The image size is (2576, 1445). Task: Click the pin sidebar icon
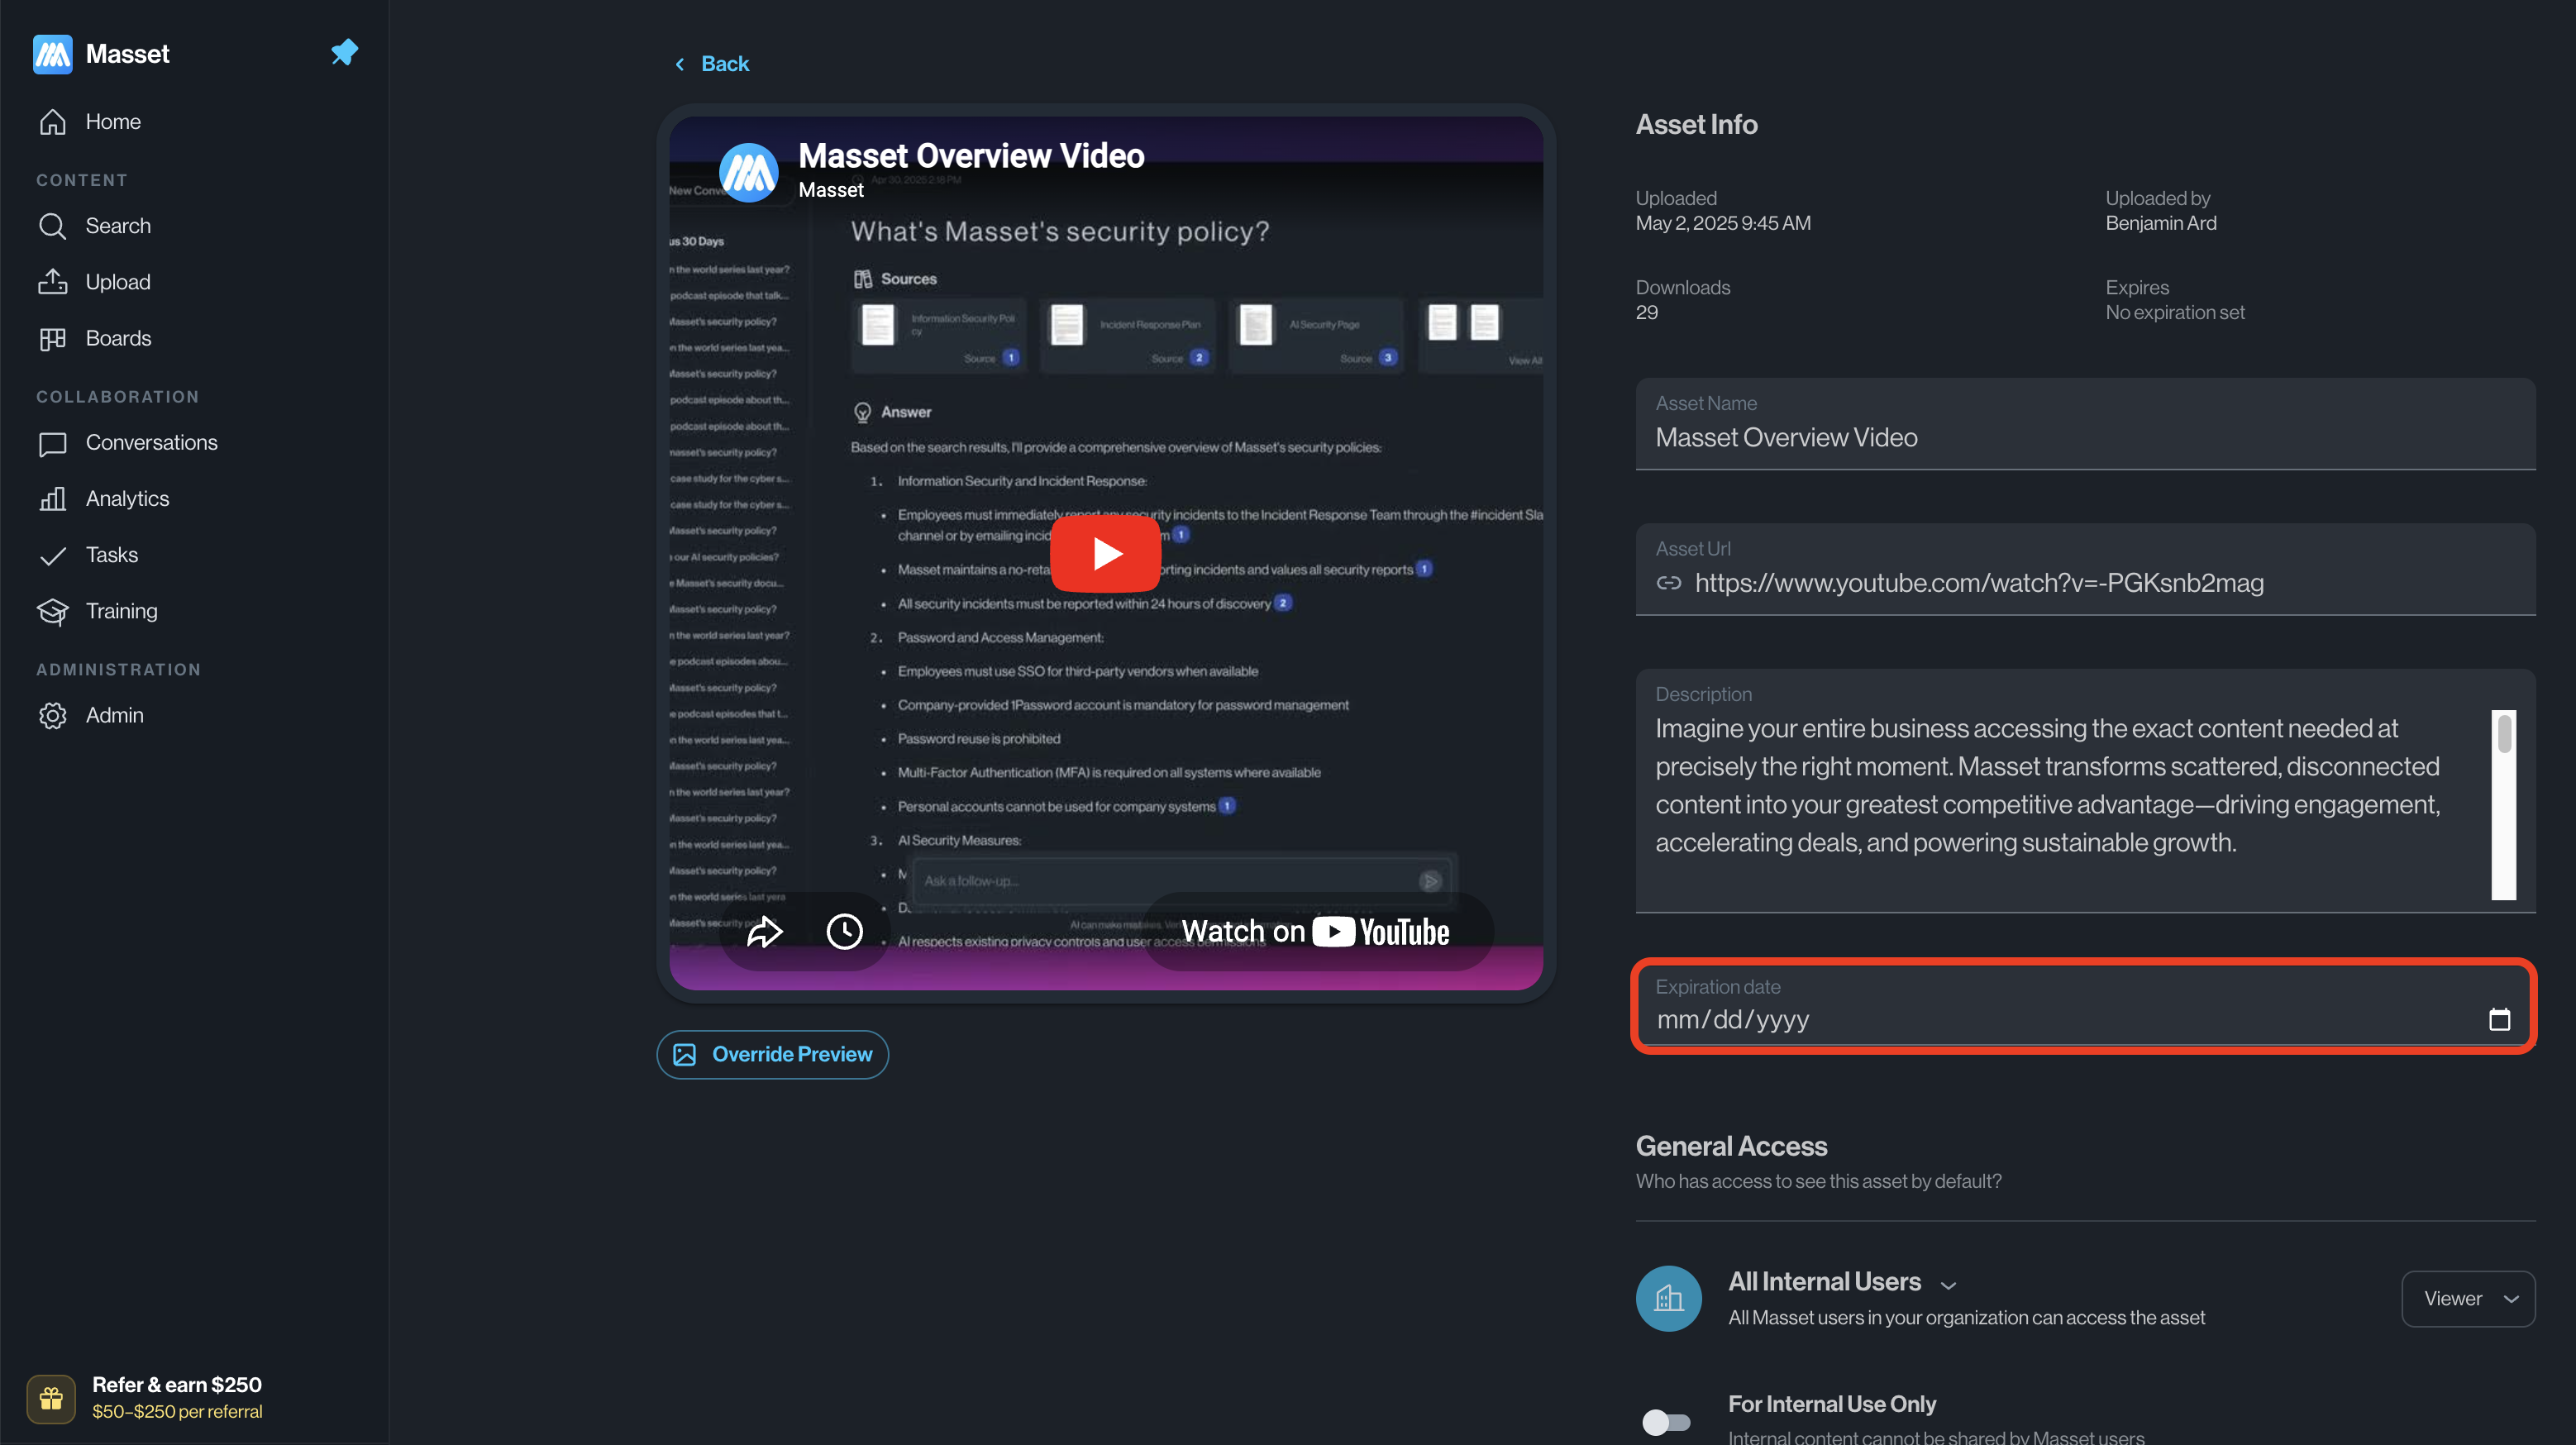344,53
